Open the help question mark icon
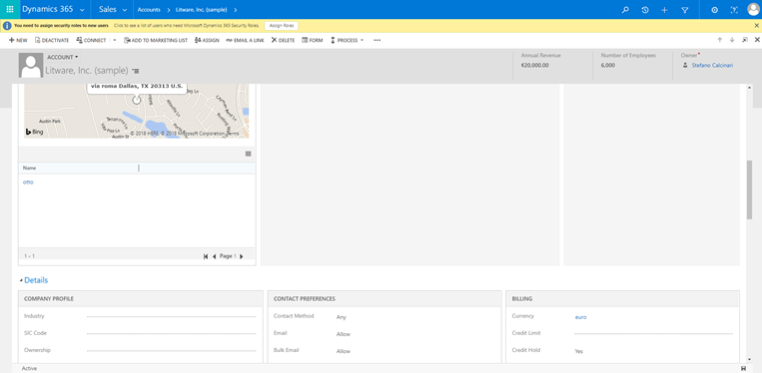The width and height of the screenshot is (762, 373). tap(734, 10)
